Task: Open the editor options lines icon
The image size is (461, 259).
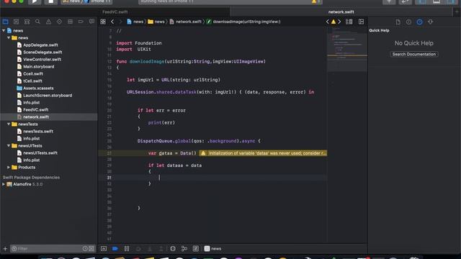Action: coord(349,22)
